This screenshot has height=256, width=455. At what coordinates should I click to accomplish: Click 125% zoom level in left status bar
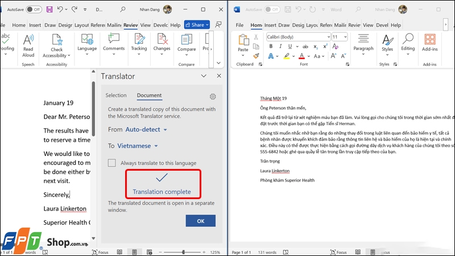click(215, 252)
